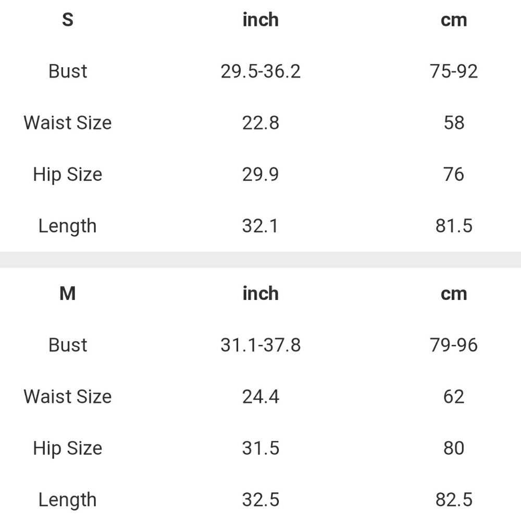Viewport: 521px width, 521px height.
Task: Select the Hip Size label in size M
Action: point(67,448)
